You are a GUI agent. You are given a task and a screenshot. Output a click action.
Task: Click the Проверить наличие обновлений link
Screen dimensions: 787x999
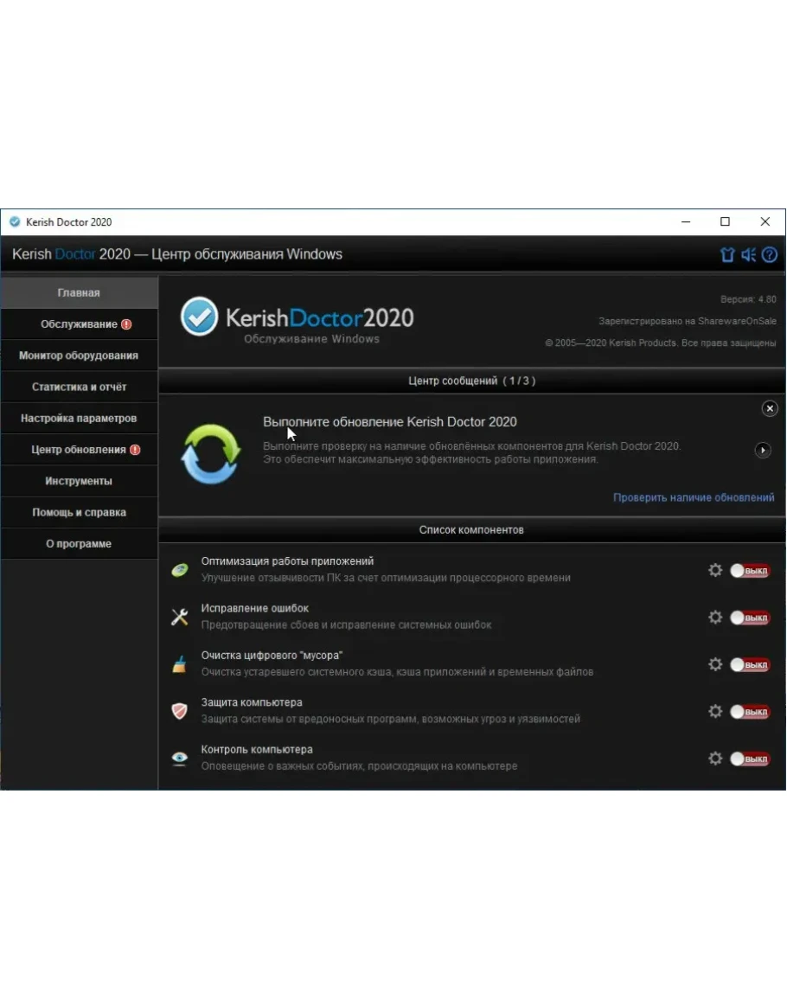pos(694,497)
